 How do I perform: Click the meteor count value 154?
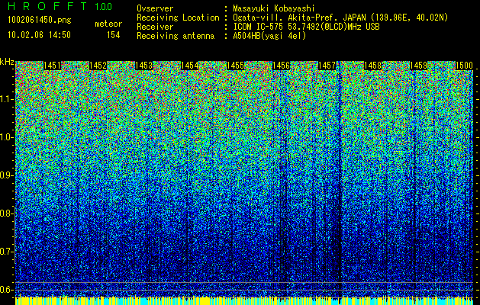point(113,35)
